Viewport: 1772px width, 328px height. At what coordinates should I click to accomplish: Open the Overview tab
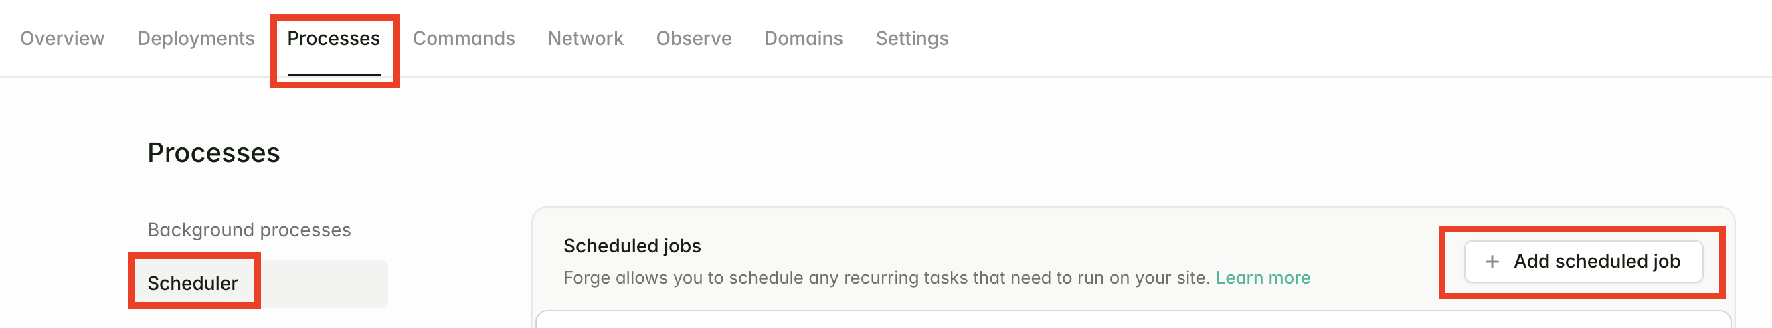pos(63,39)
